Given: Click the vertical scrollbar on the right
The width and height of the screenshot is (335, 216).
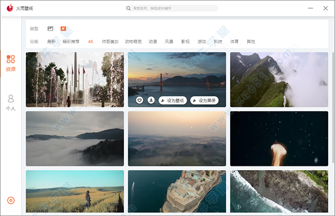Looking at the screenshot, I should pyautogui.click(x=333, y=107).
